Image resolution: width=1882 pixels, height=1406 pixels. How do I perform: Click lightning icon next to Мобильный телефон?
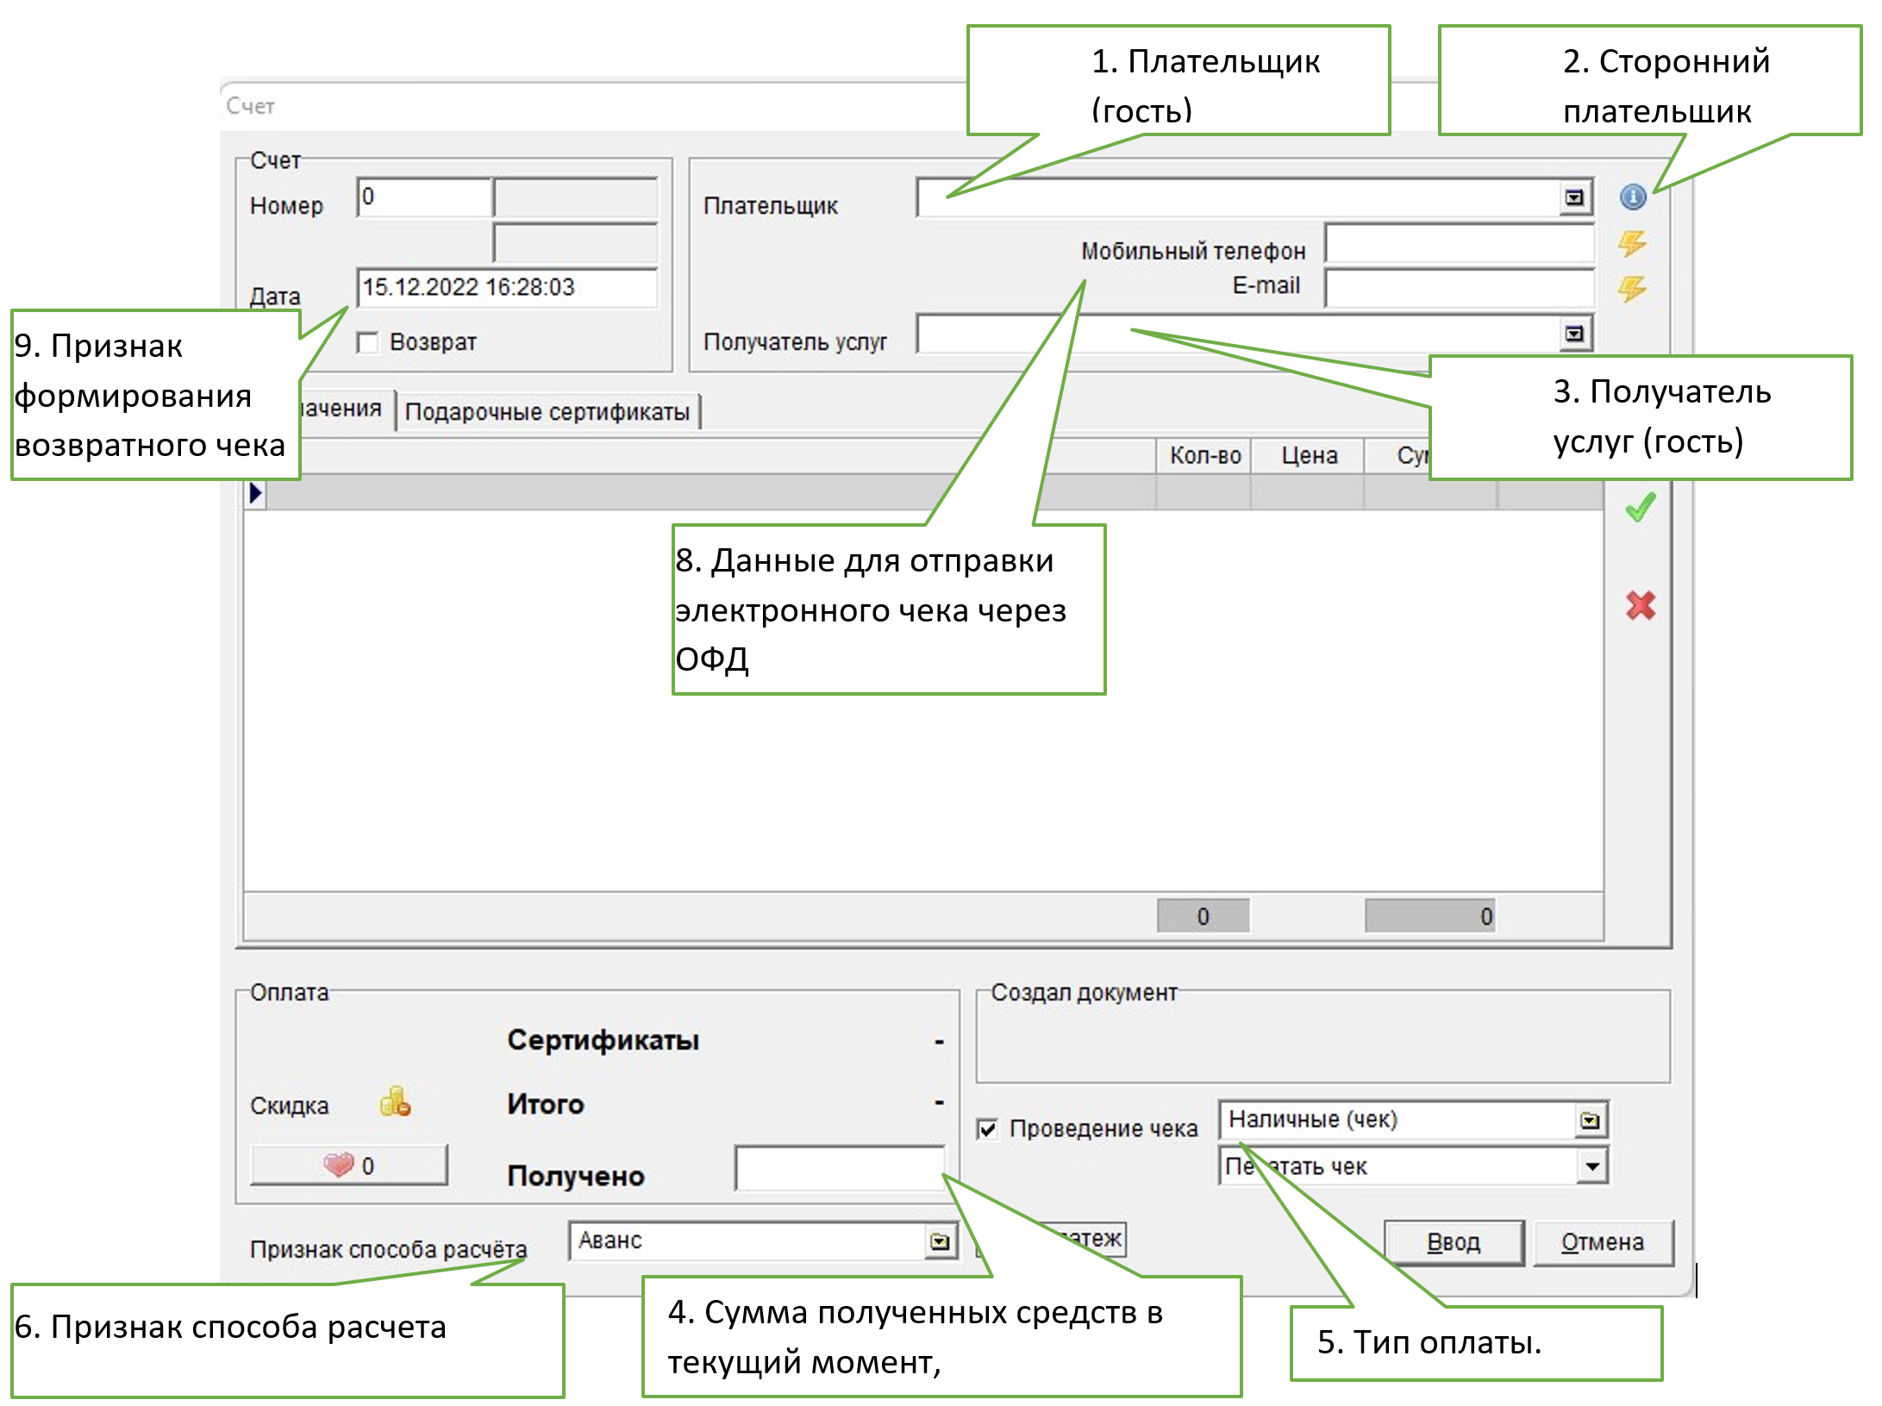coord(1631,244)
